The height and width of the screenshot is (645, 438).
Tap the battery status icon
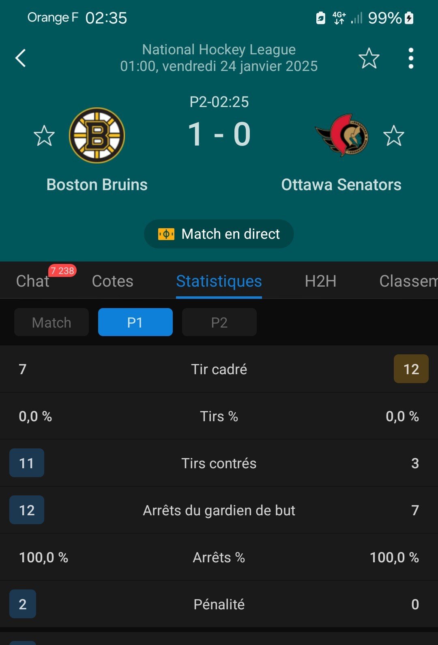coord(409,18)
